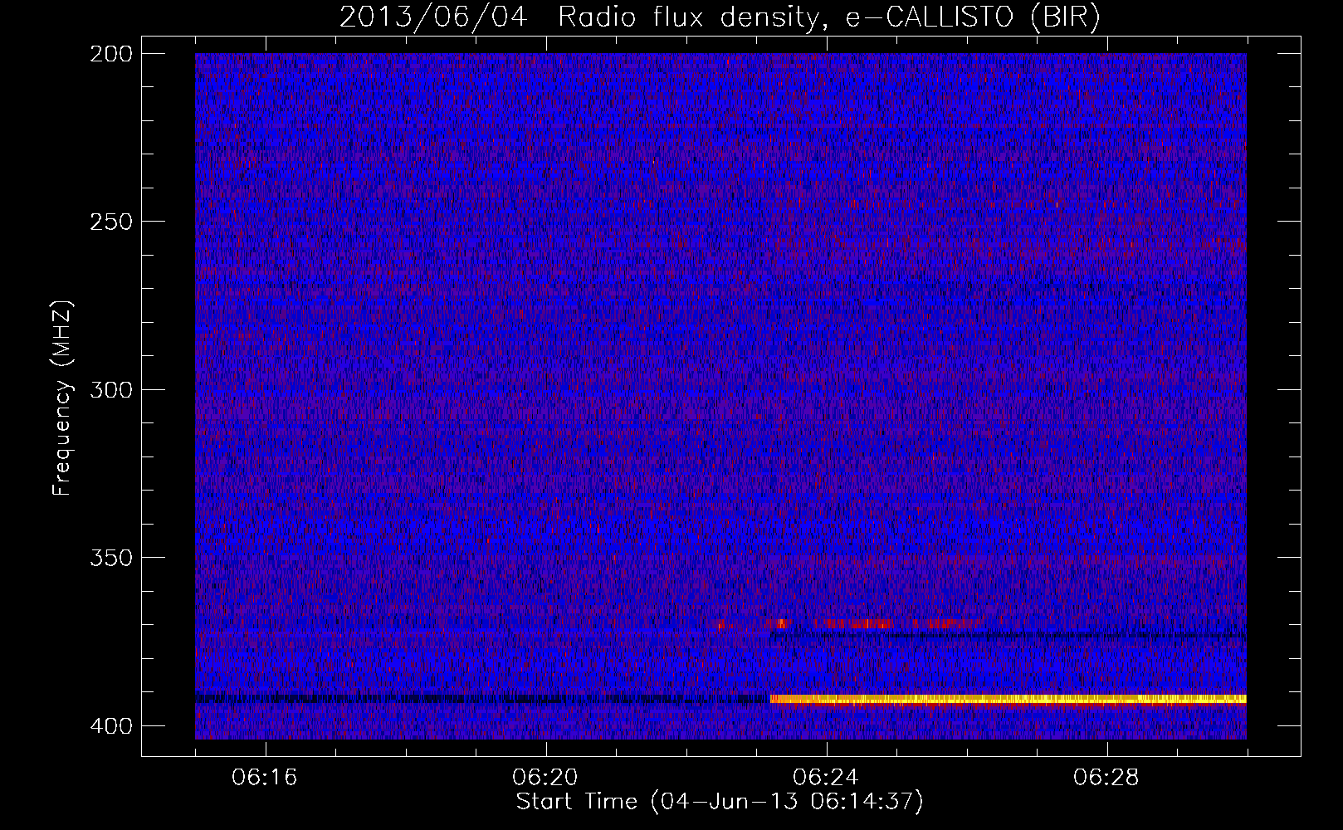Click the 350 frequency tick label
Image resolution: width=1343 pixels, height=830 pixels.
pos(110,557)
